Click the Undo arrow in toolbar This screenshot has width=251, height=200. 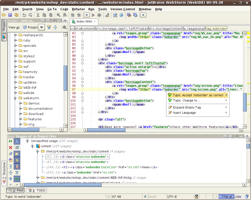click(x=24, y=15)
